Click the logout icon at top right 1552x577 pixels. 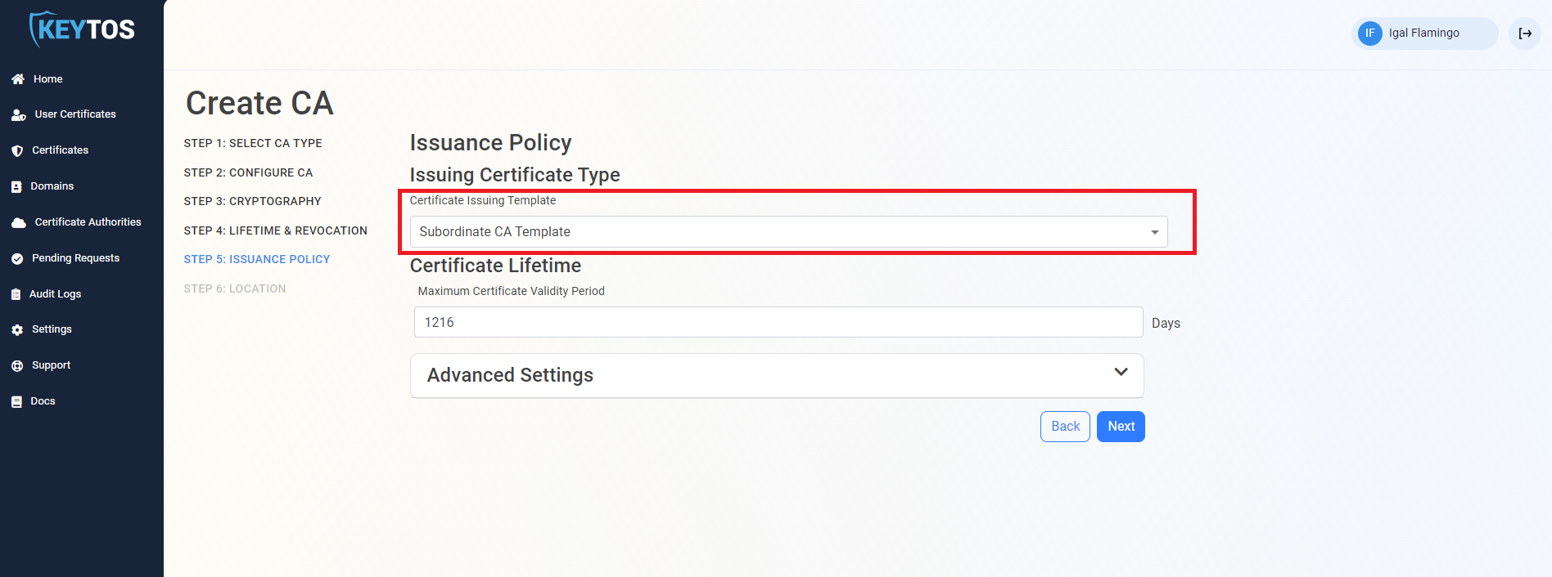click(x=1524, y=34)
